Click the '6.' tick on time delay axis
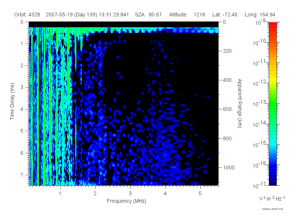 coord(23,153)
